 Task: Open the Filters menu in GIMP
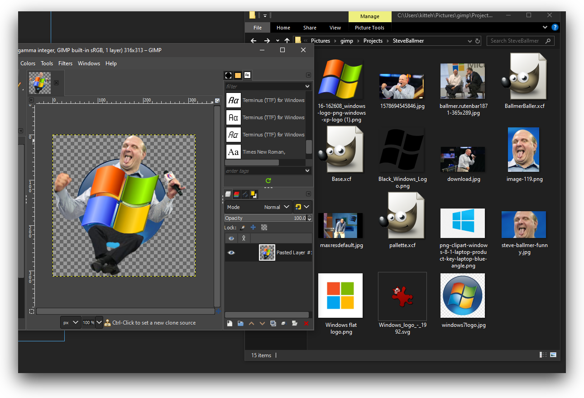[x=66, y=63]
